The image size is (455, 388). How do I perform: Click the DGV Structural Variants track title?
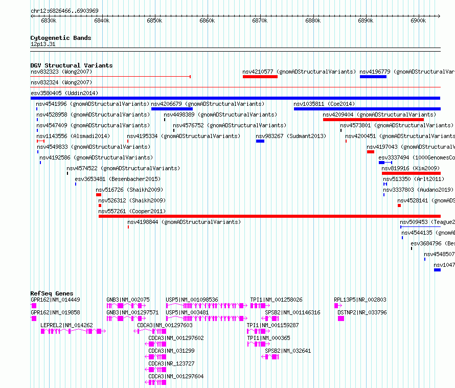(x=72, y=65)
